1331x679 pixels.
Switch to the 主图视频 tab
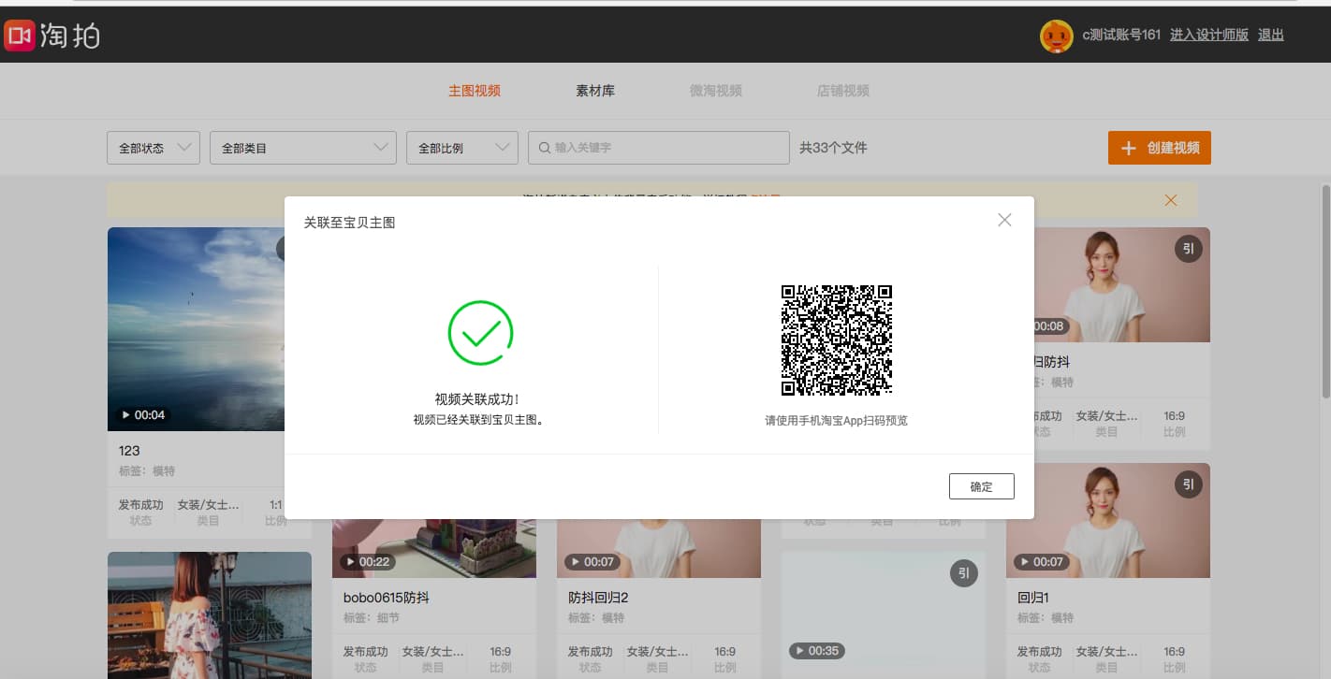(475, 91)
